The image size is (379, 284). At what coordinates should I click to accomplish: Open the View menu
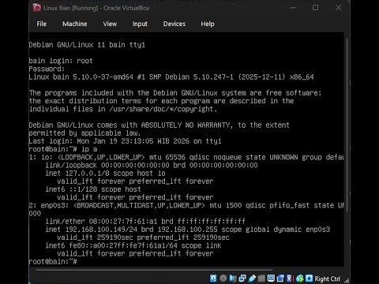pyautogui.click(x=110, y=24)
